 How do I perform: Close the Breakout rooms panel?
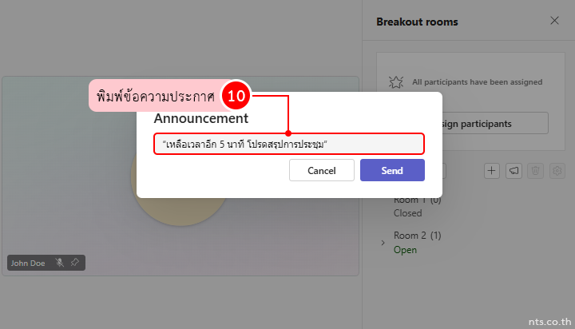554,22
